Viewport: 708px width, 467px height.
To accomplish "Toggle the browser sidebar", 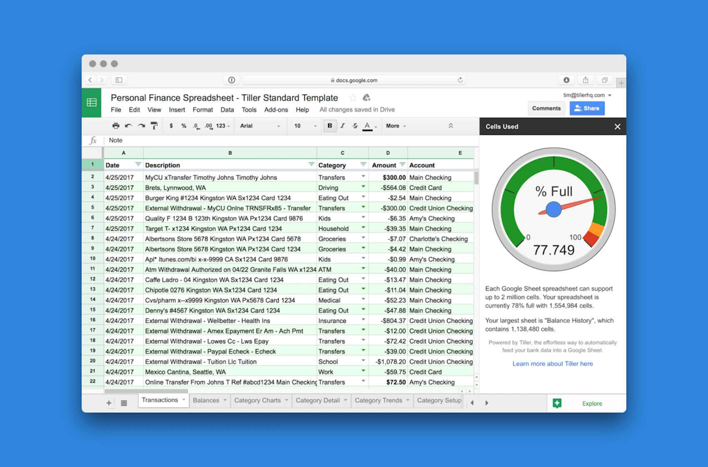I will click(x=119, y=80).
